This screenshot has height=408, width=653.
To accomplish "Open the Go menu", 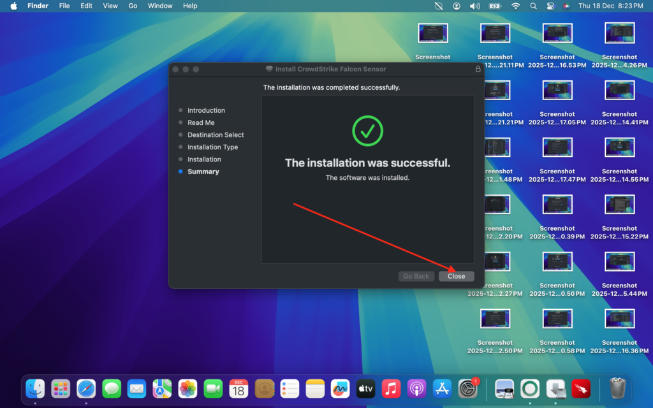I will click(133, 6).
